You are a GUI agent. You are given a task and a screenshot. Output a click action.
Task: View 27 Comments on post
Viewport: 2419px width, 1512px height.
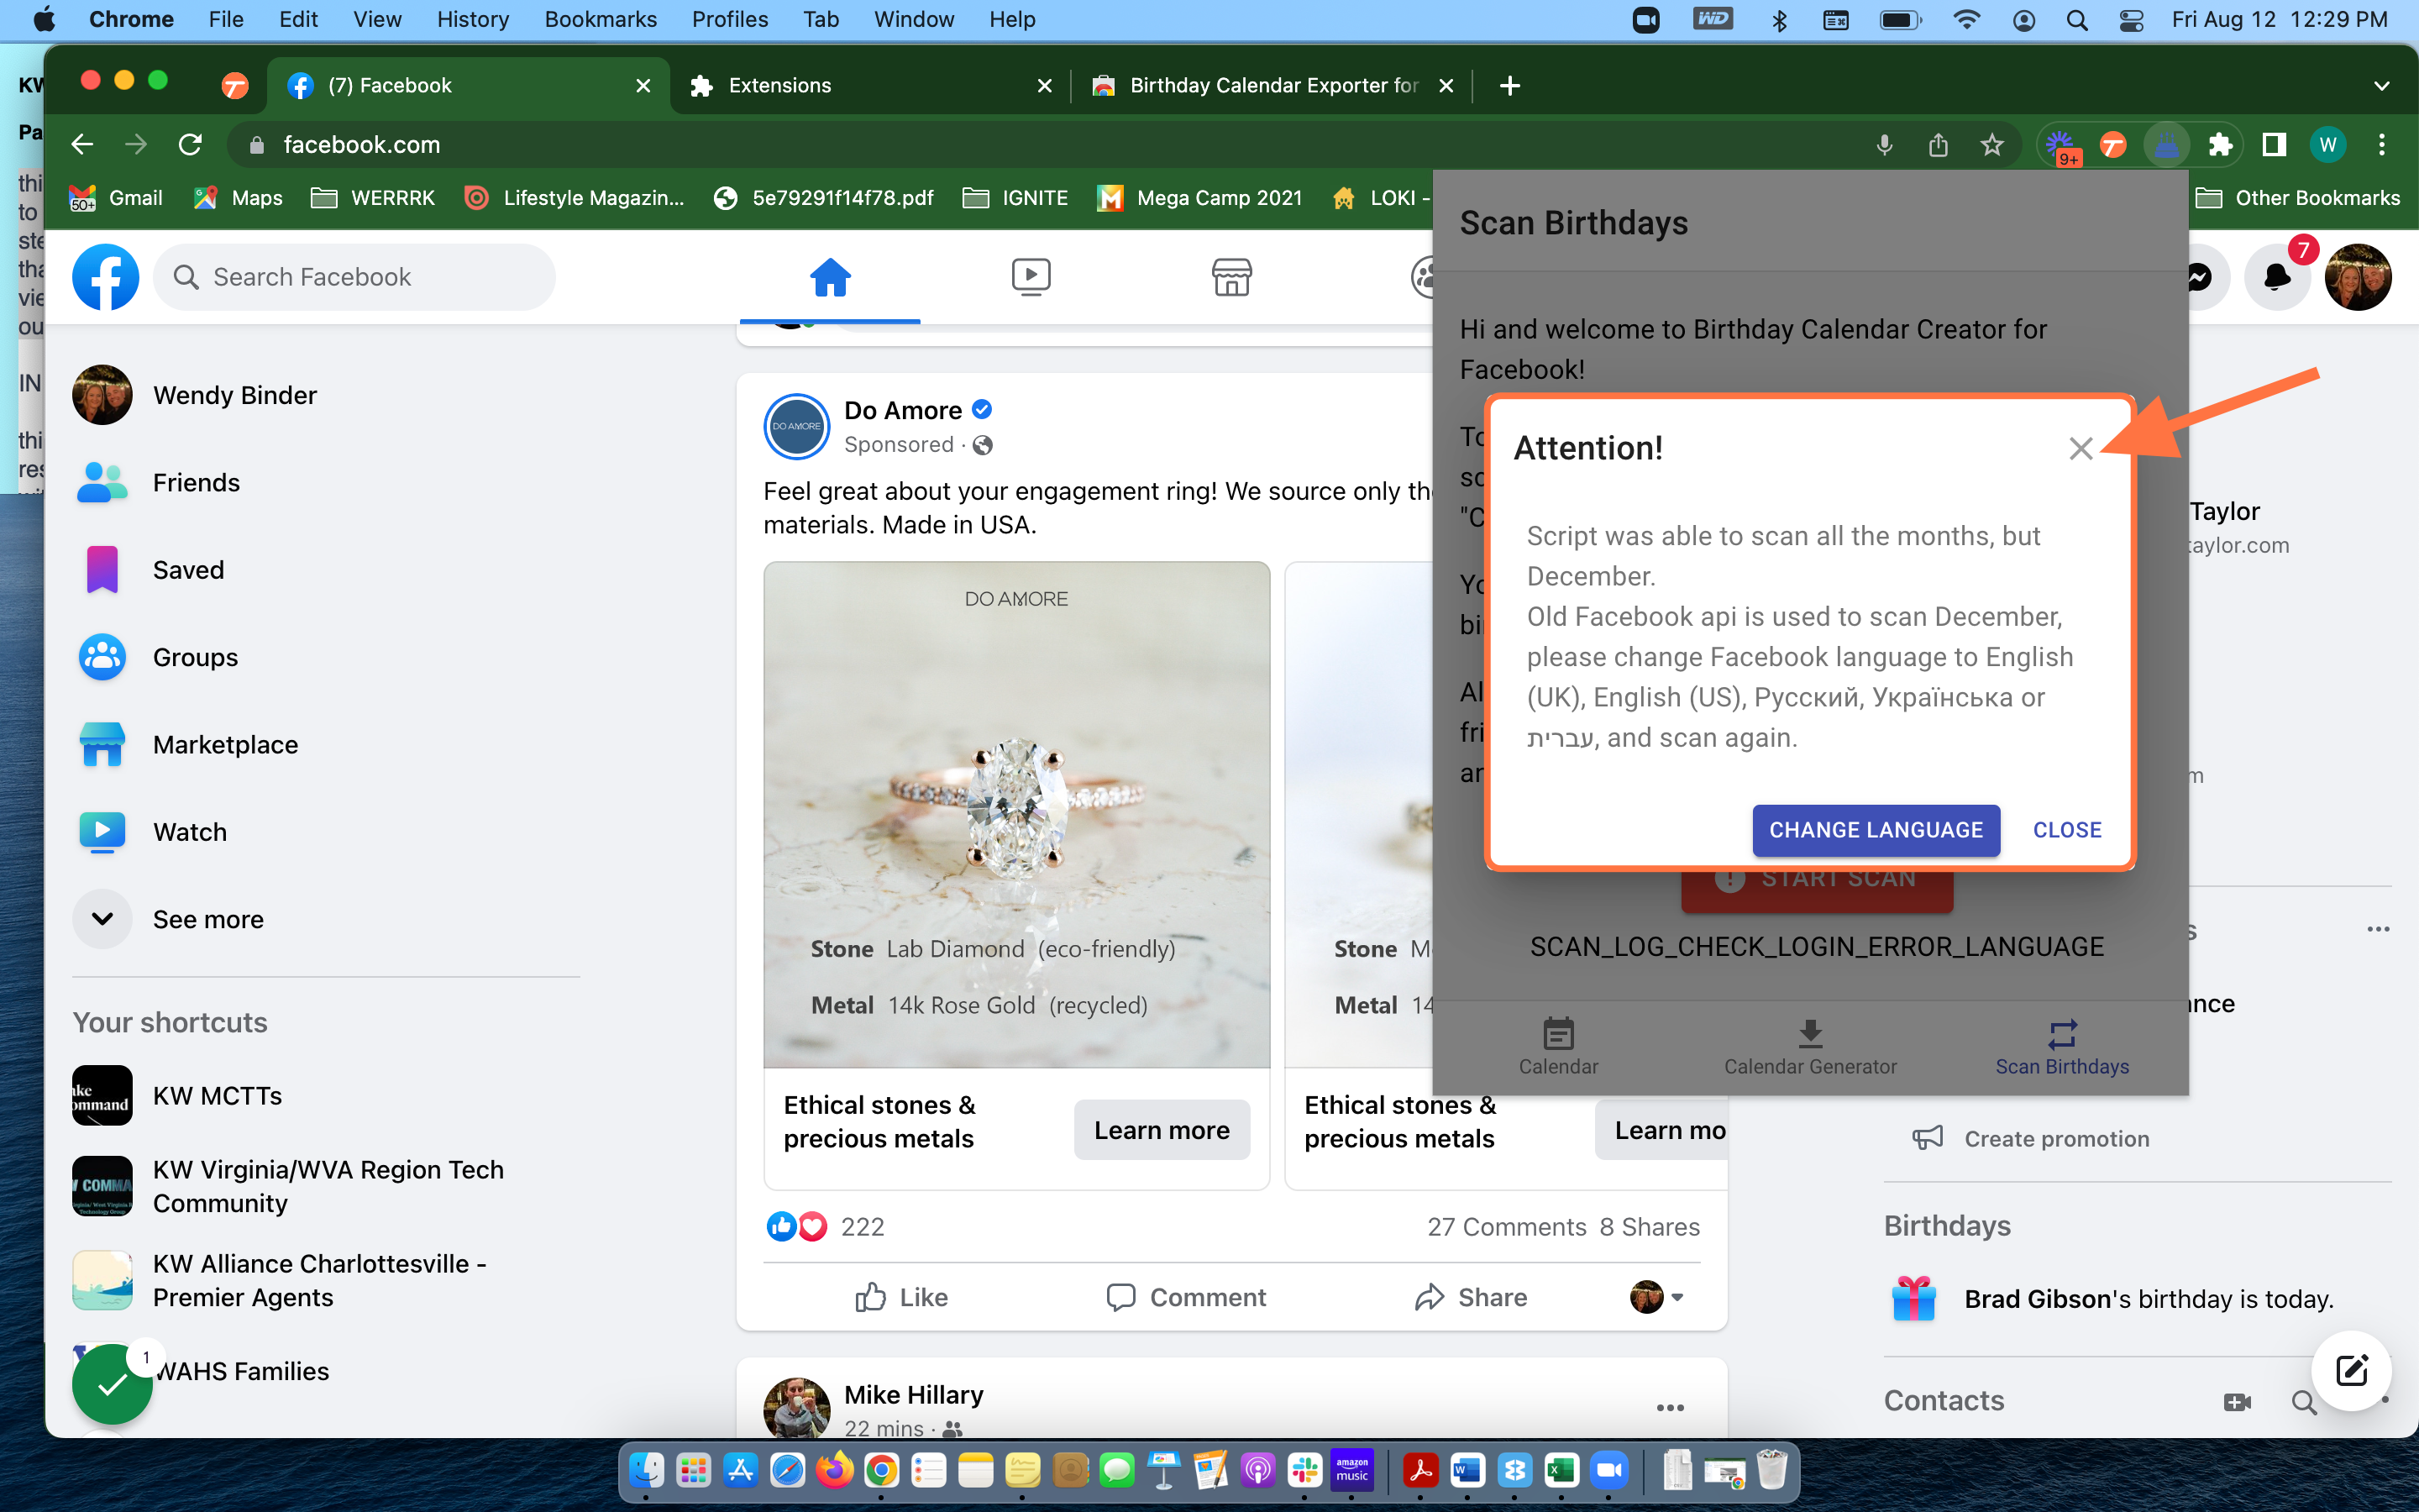[1506, 1227]
